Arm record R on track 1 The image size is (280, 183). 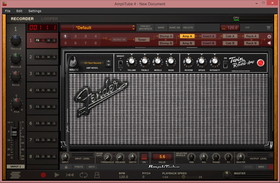(x=43, y=40)
